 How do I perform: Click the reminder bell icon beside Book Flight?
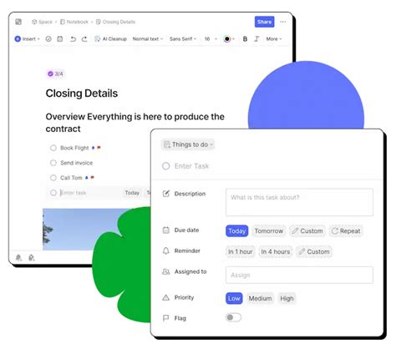(x=94, y=148)
